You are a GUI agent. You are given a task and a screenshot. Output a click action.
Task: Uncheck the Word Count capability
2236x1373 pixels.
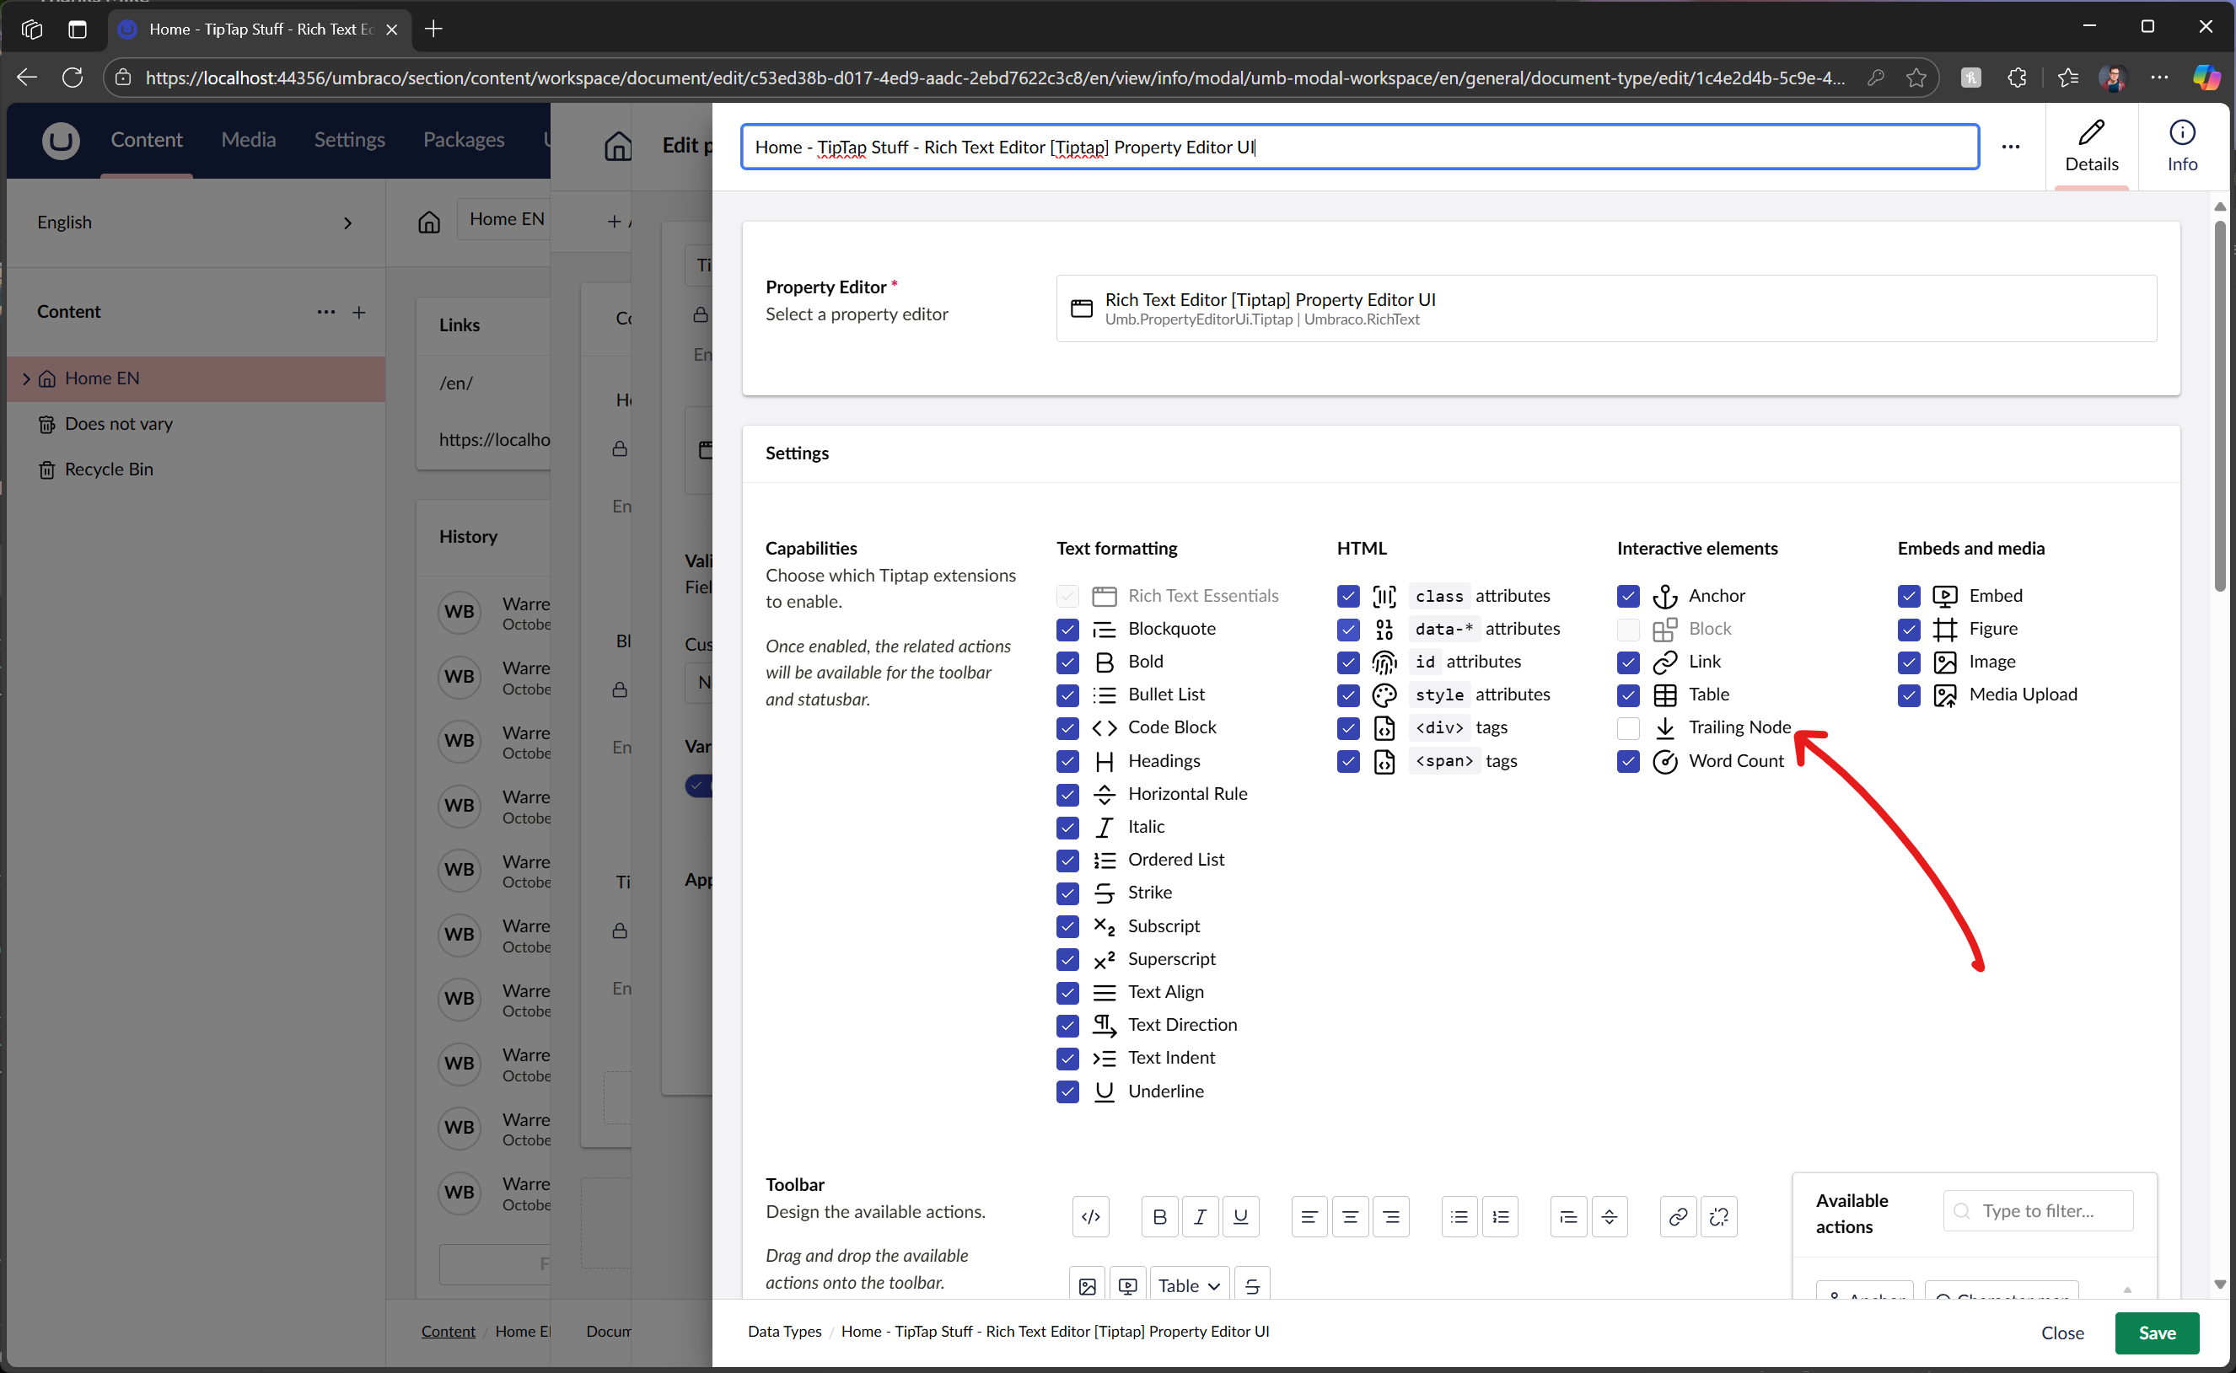(1628, 761)
